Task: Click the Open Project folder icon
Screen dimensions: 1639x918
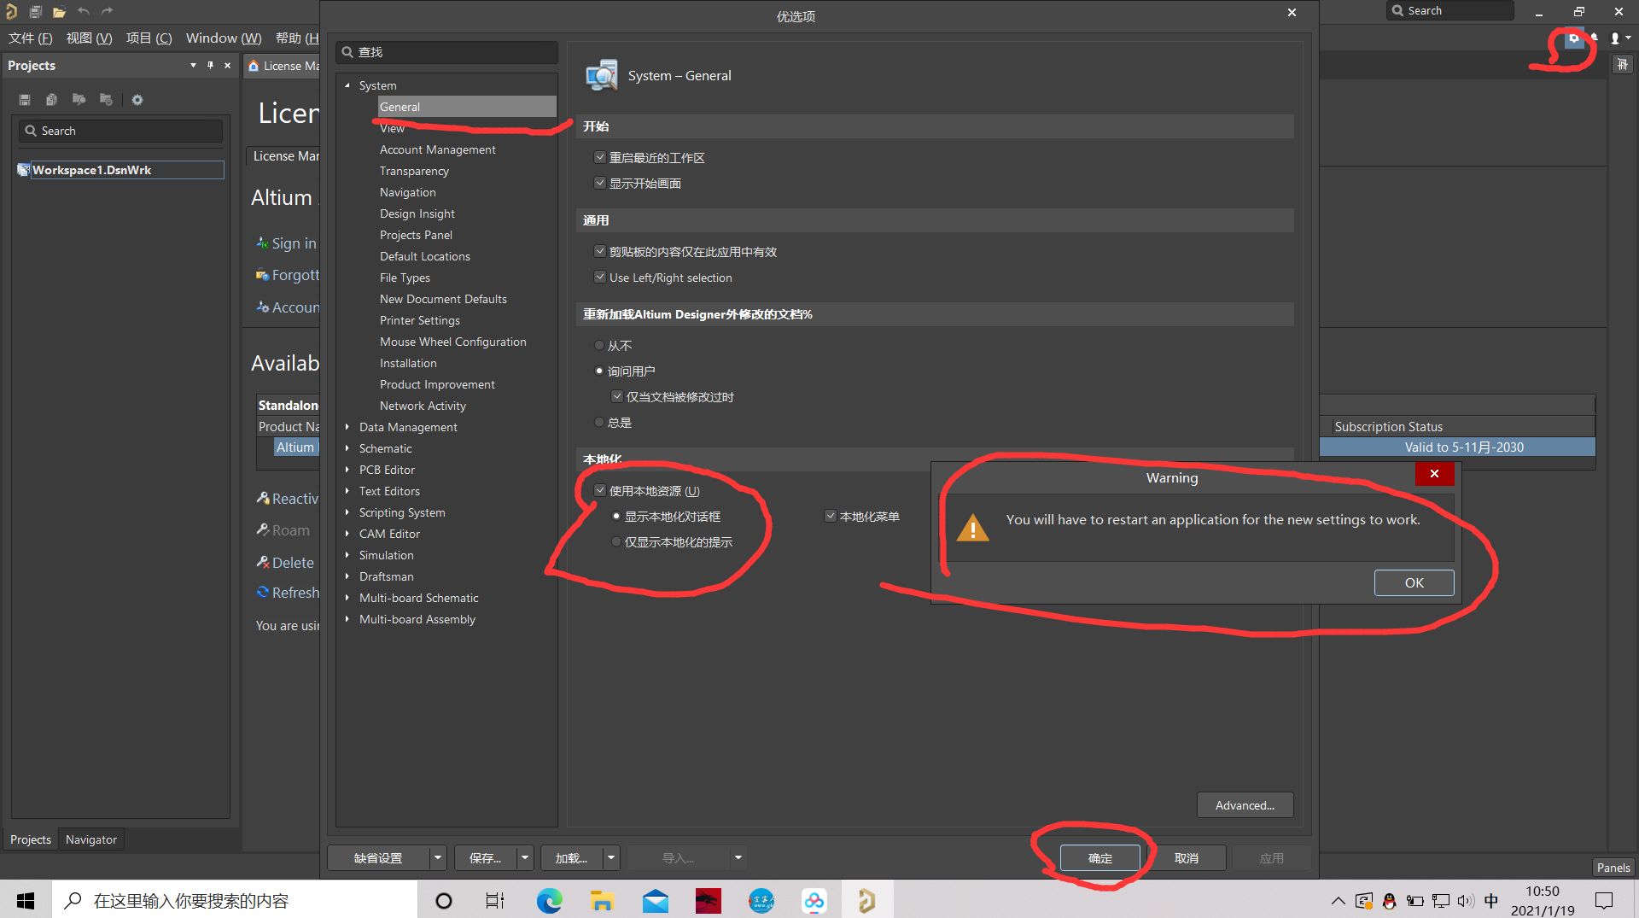Action: pos(59,12)
